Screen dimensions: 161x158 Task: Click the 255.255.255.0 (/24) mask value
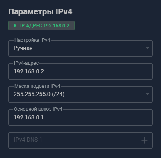click(x=39, y=94)
